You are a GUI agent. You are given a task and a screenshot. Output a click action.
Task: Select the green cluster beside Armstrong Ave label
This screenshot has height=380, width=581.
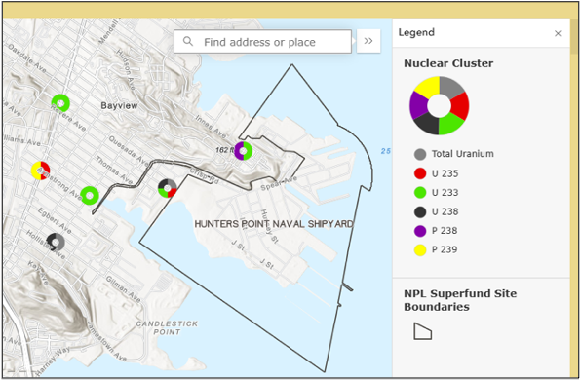pos(90,195)
